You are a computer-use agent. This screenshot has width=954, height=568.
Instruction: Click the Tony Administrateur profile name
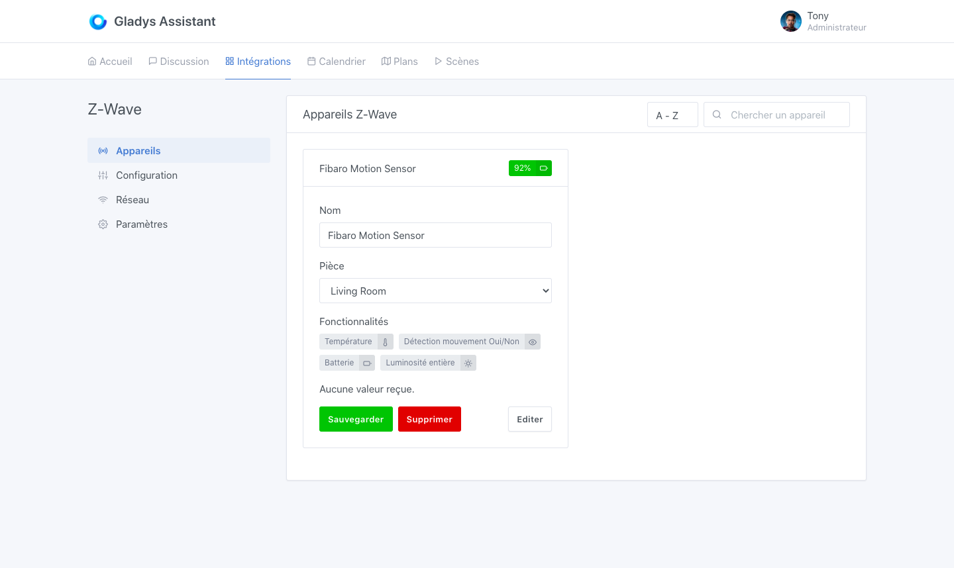click(x=837, y=21)
